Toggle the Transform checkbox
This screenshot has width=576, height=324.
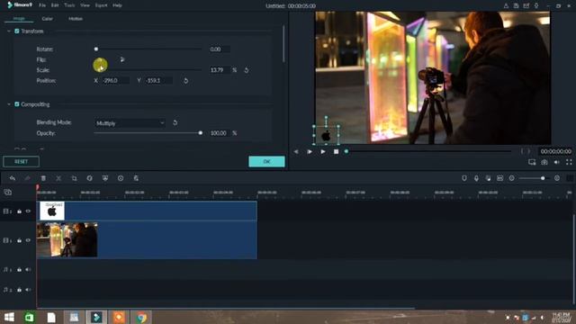point(17,31)
